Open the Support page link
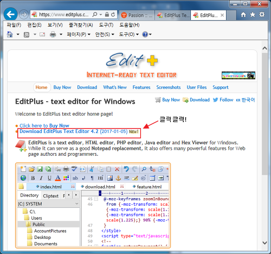 click(221, 87)
